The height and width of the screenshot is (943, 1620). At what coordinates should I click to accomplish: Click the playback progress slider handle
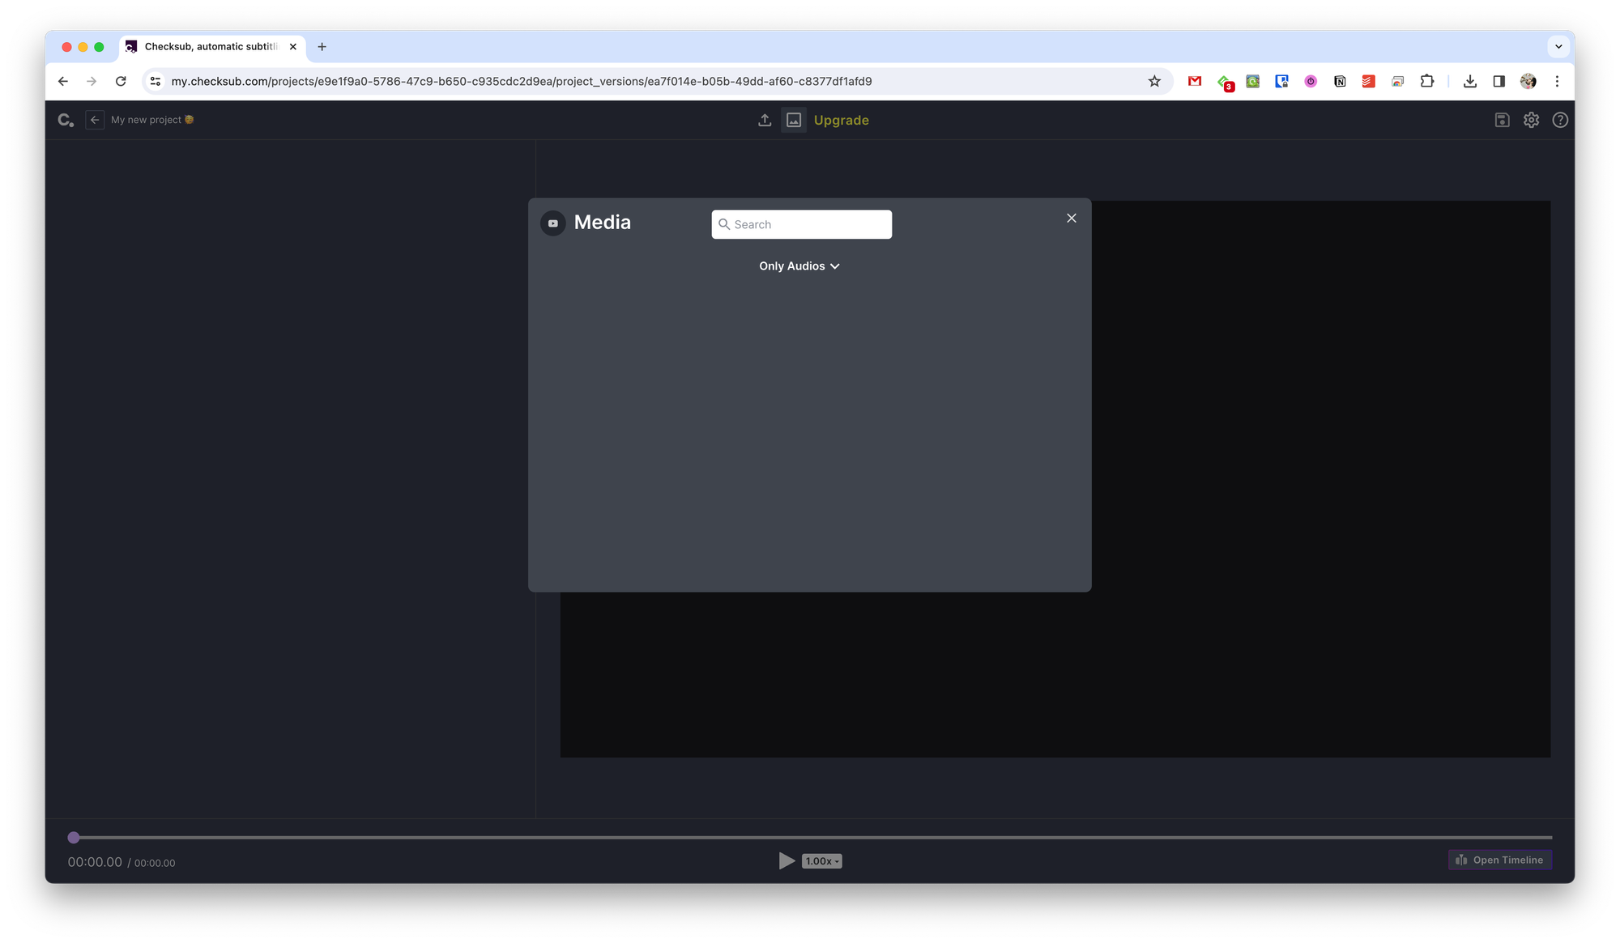pyautogui.click(x=74, y=838)
